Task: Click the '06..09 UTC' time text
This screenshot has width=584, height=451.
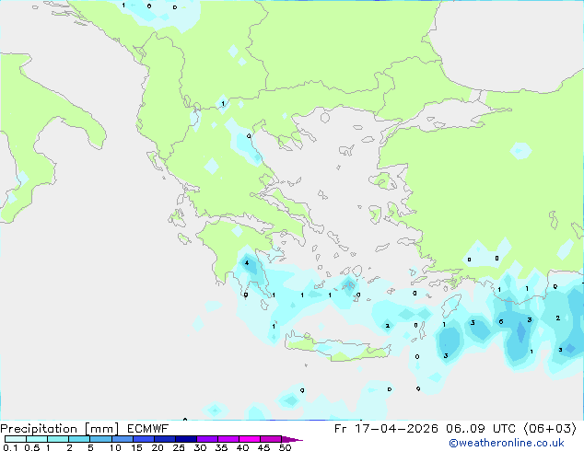Action: (481, 429)
